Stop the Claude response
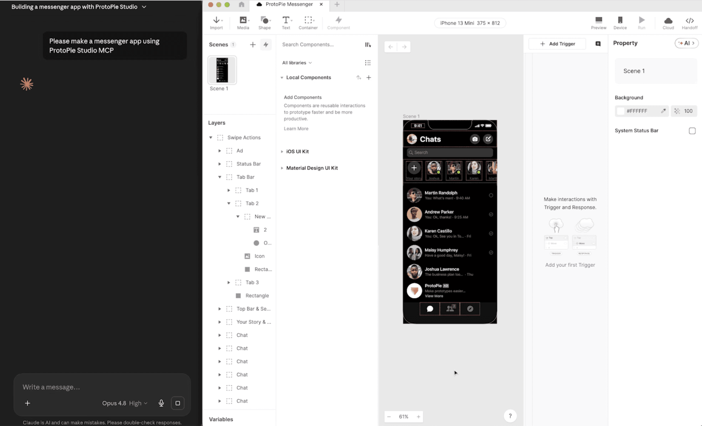The image size is (702, 426). [x=178, y=403]
